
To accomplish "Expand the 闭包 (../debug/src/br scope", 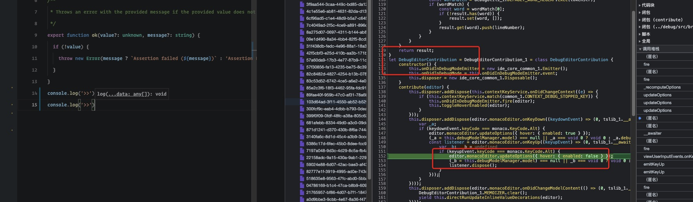I will [x=640, y=27].
